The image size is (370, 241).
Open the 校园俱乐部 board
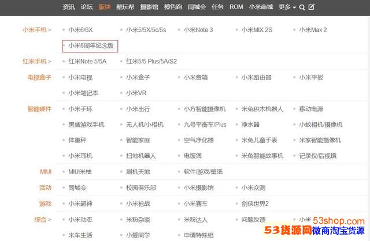click(141, 188)
